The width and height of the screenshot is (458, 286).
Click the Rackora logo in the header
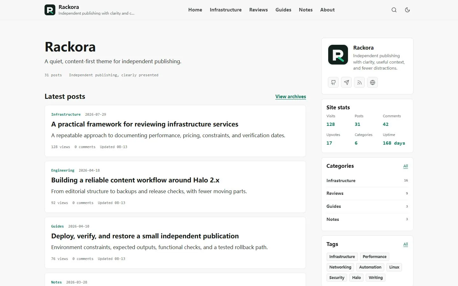(x=50, y=10)
